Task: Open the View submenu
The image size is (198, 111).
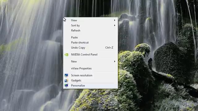Action: [x=90, y=20]
